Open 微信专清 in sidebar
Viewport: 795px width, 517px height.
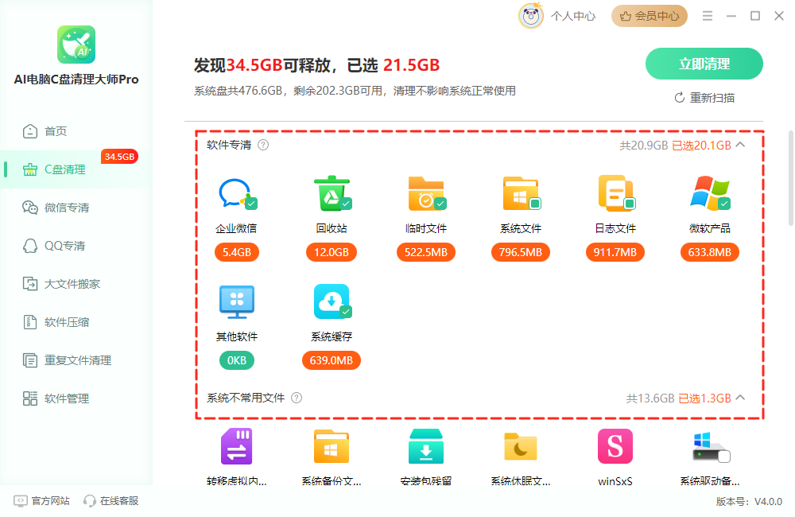(76, 208)
